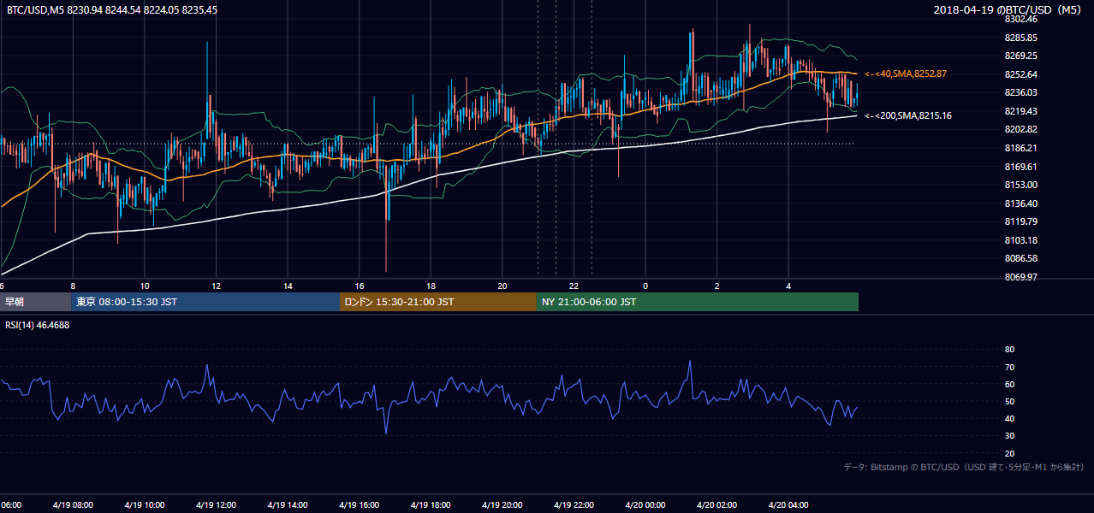Click the RSI(14) 46.4688 indicator label

pos(38,325)
